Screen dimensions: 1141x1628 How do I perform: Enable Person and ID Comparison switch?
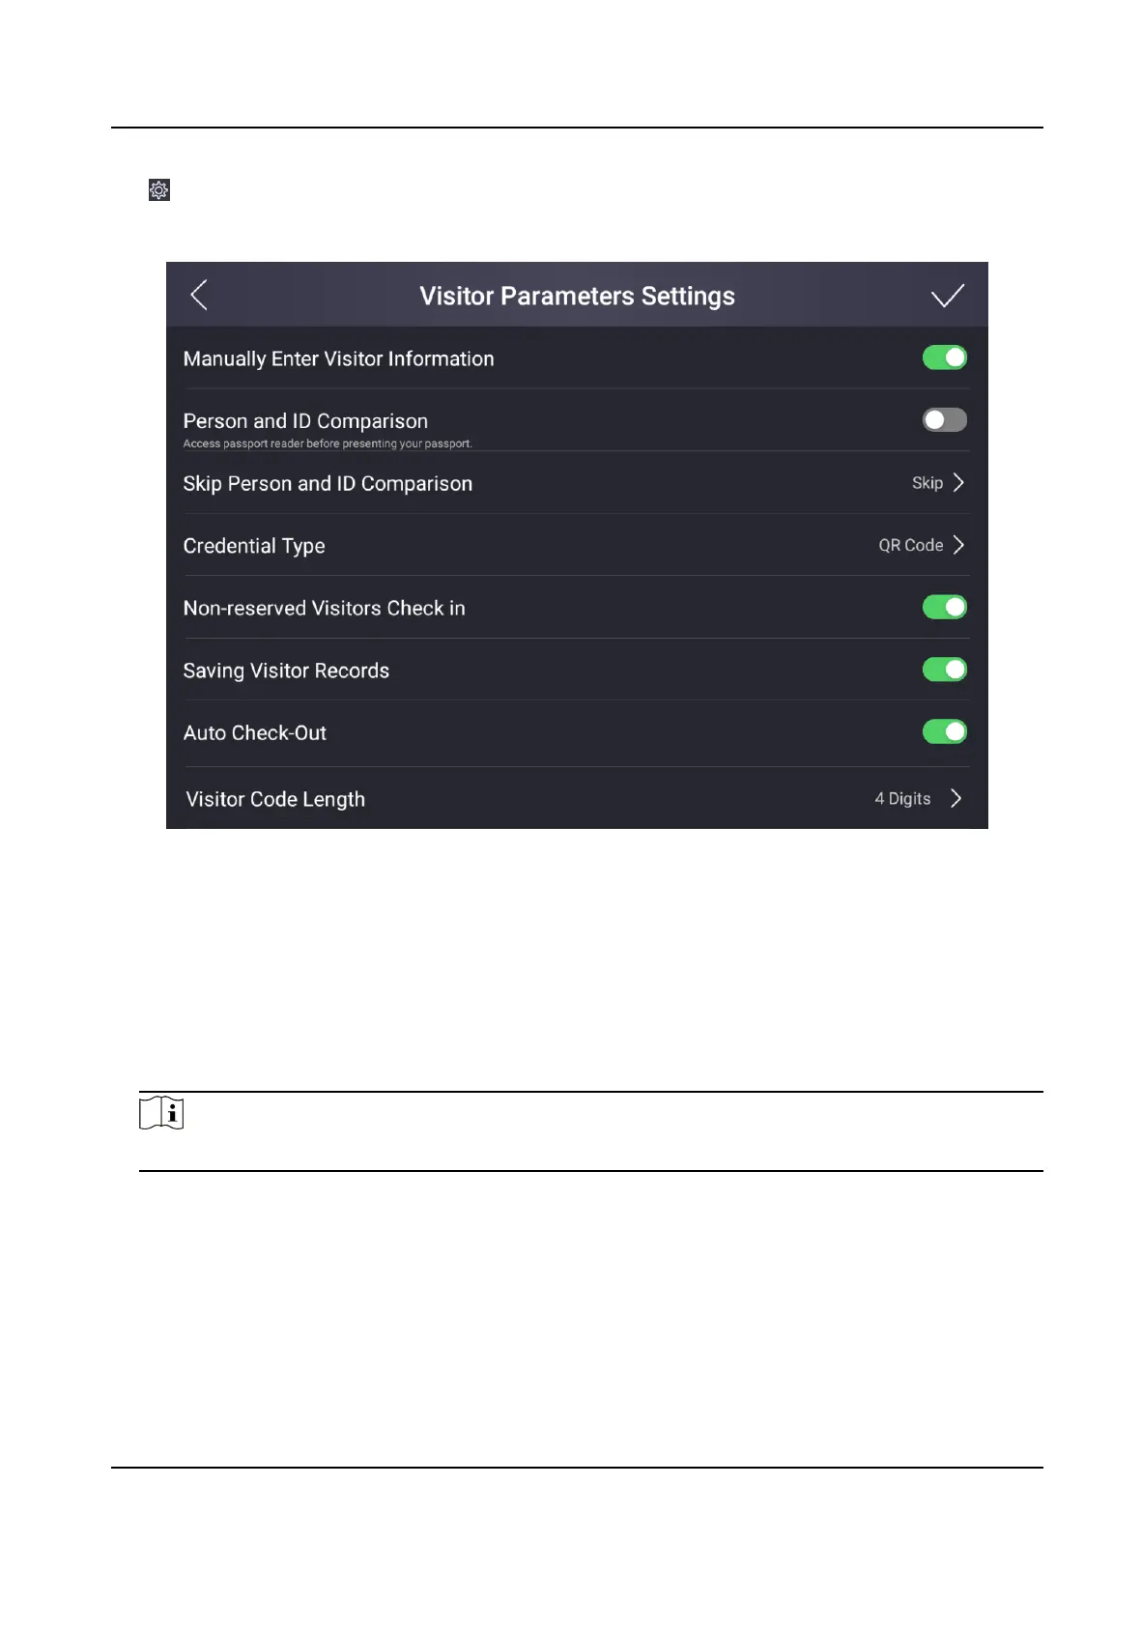[x=944, y=419]
